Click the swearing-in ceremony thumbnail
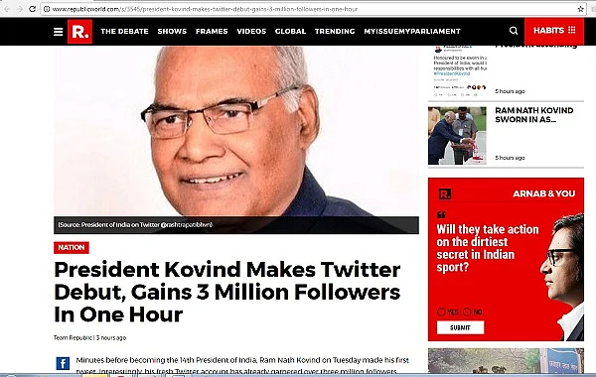The width and height of the screenshot is (596, 377). (x=457, y=135)
